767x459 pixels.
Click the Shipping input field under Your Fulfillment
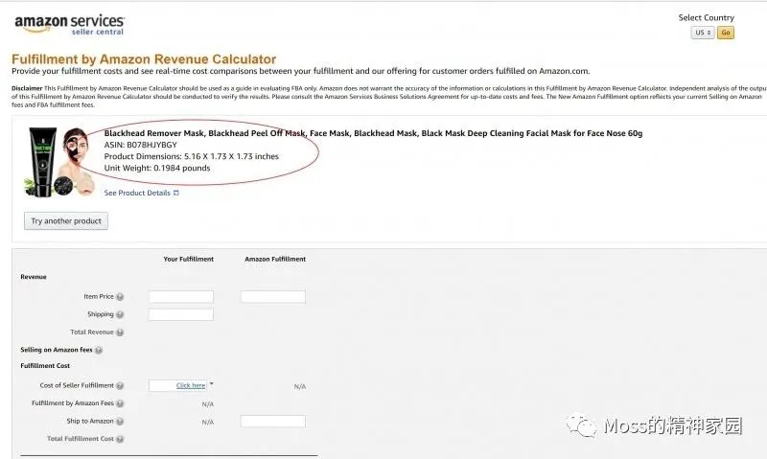[x=181, y=314]
